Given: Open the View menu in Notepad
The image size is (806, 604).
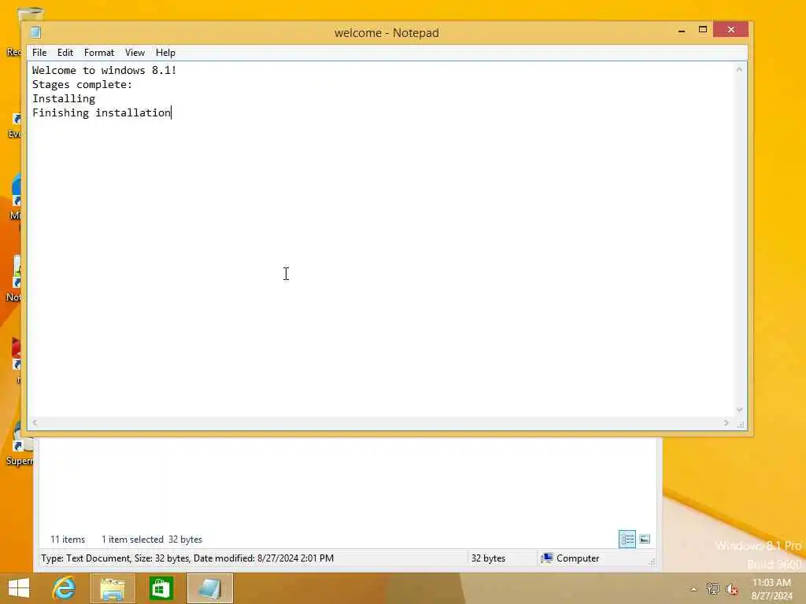Looking at the screenshot, I should (135, 53).
